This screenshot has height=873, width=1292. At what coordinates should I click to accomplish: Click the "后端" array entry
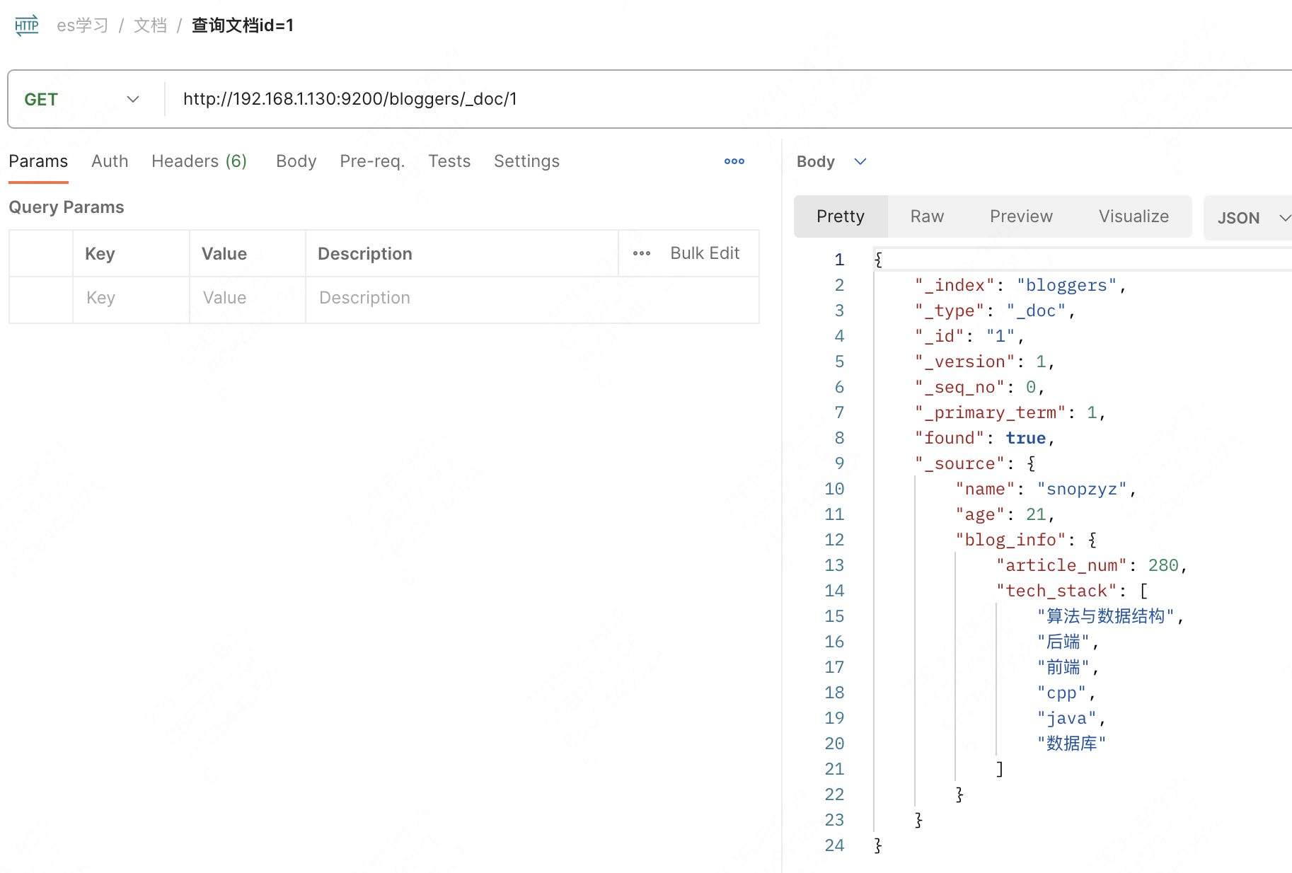coord(1063,642)
